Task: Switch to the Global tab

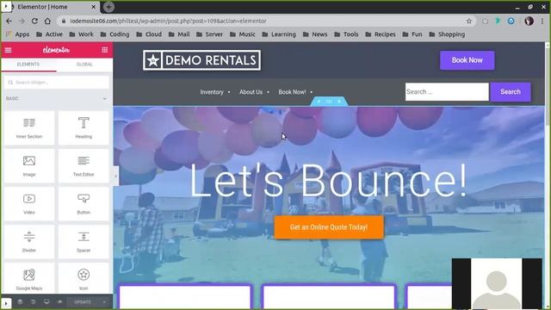Action: 84,65
